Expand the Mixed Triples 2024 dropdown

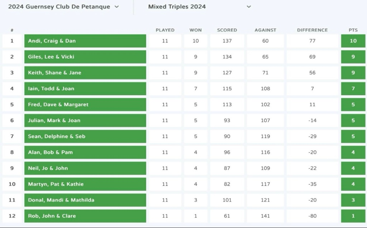pos(199,7)
